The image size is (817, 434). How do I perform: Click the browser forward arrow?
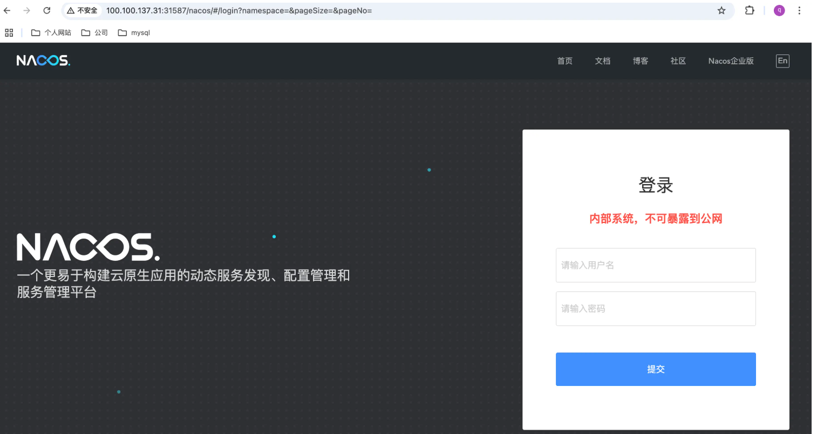click(x=26, y=10)
